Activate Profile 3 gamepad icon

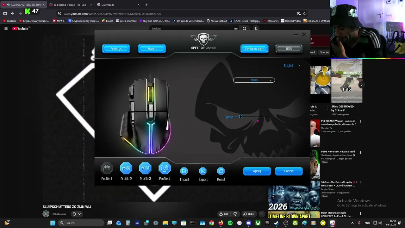tap(145, 168)
